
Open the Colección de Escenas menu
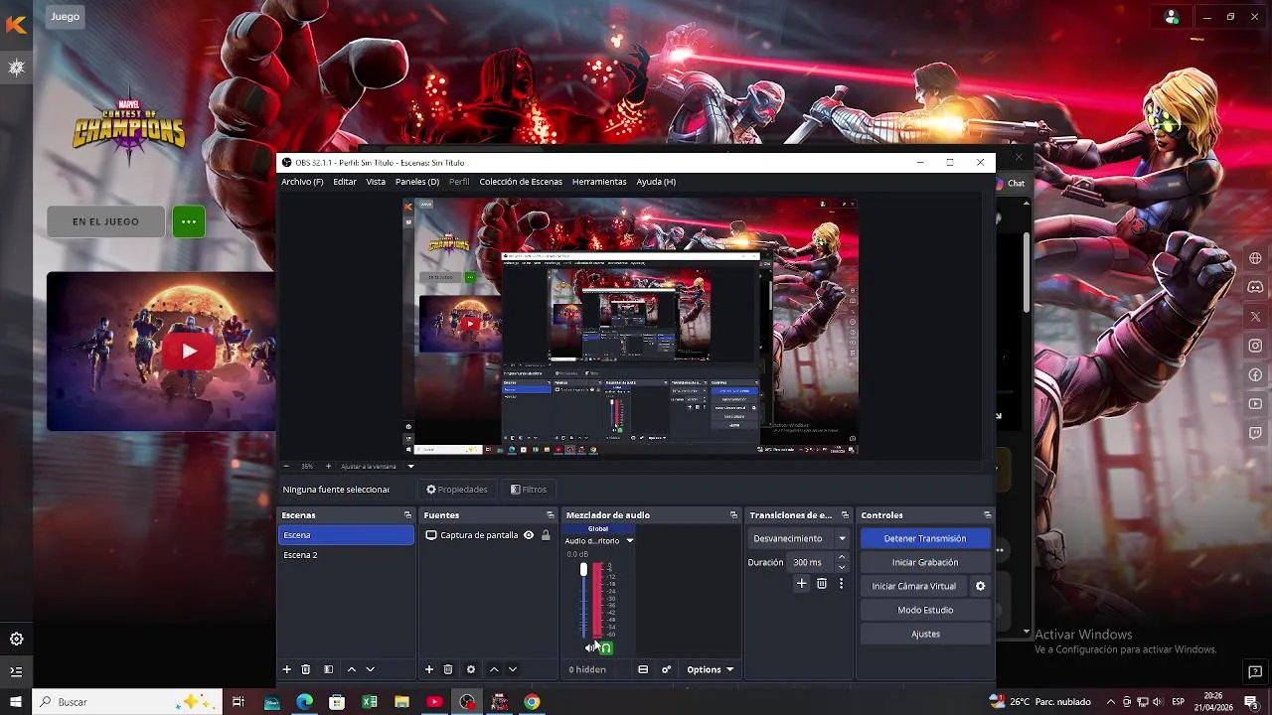pyautogui.click(x=521, y=182)
